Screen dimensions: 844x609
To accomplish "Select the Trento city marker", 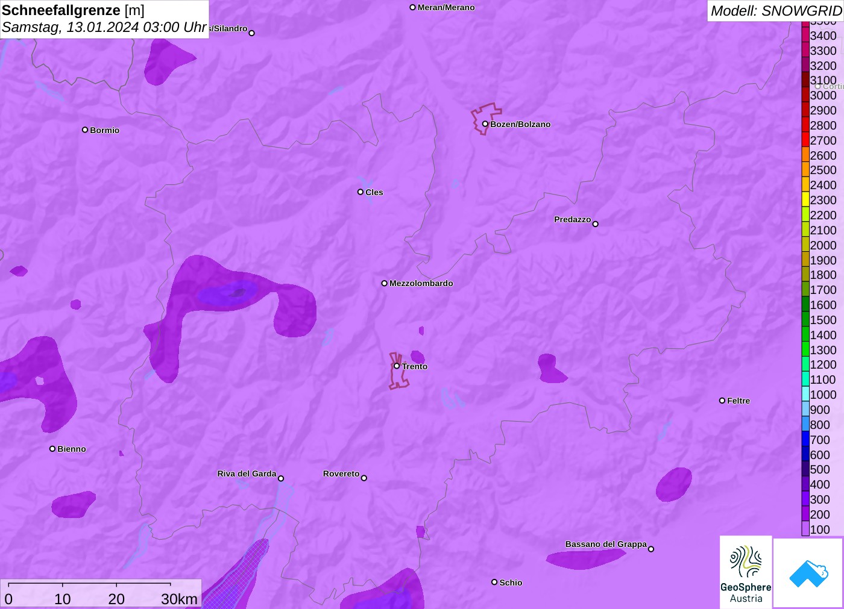I will [x=397, y=366].
